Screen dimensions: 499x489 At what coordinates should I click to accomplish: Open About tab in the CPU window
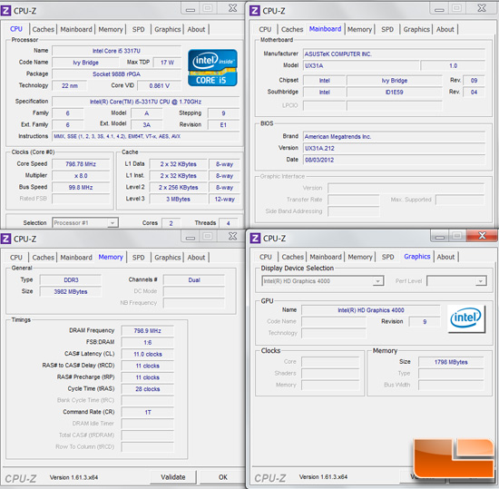point(196,29)
